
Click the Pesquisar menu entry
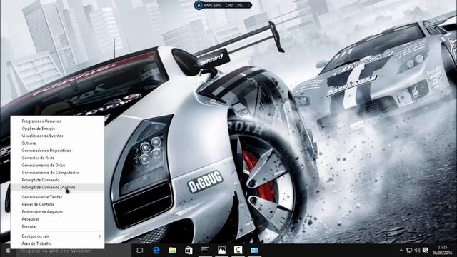[x=57, y=219]
